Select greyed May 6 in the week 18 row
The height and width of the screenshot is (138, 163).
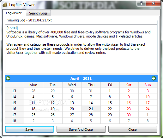click(110, 121)
